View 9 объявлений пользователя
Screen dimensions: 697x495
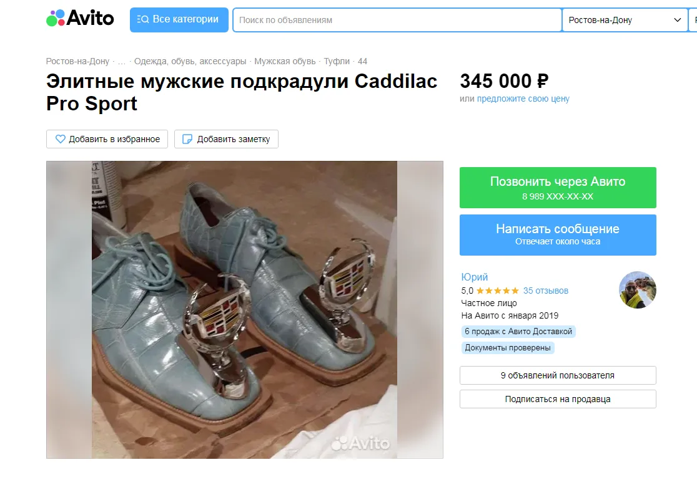tap(558, 375)
